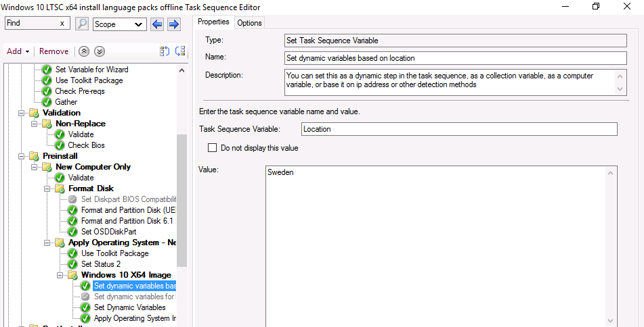
Task: Collapse the Apply Operating System group
Action: point(47,243)
